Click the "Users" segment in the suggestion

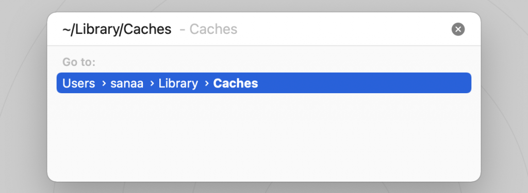point(79,83)
